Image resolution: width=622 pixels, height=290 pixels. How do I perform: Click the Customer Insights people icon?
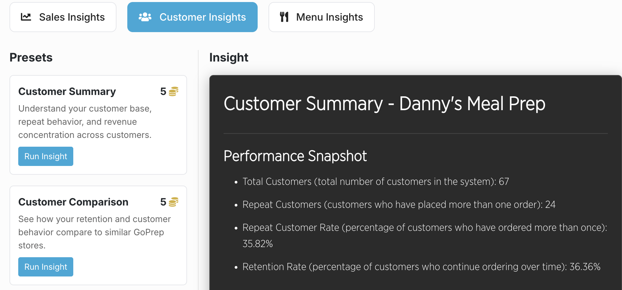pos(145,17)
